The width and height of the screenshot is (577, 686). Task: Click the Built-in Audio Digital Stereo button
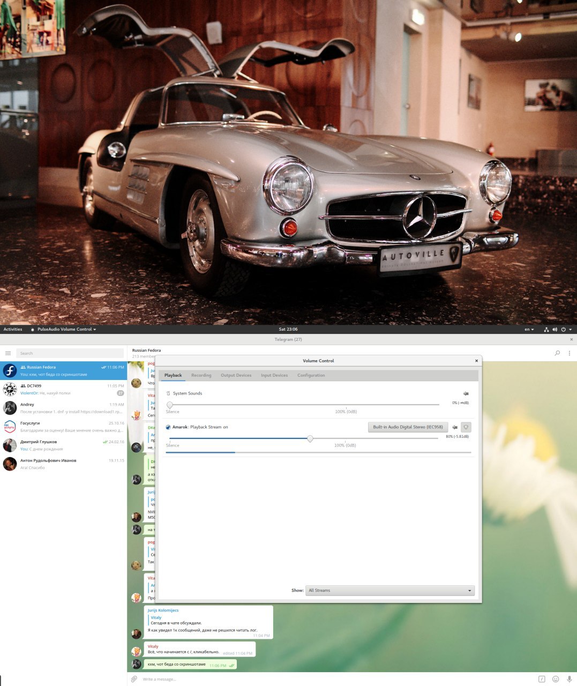coord(408,427)
